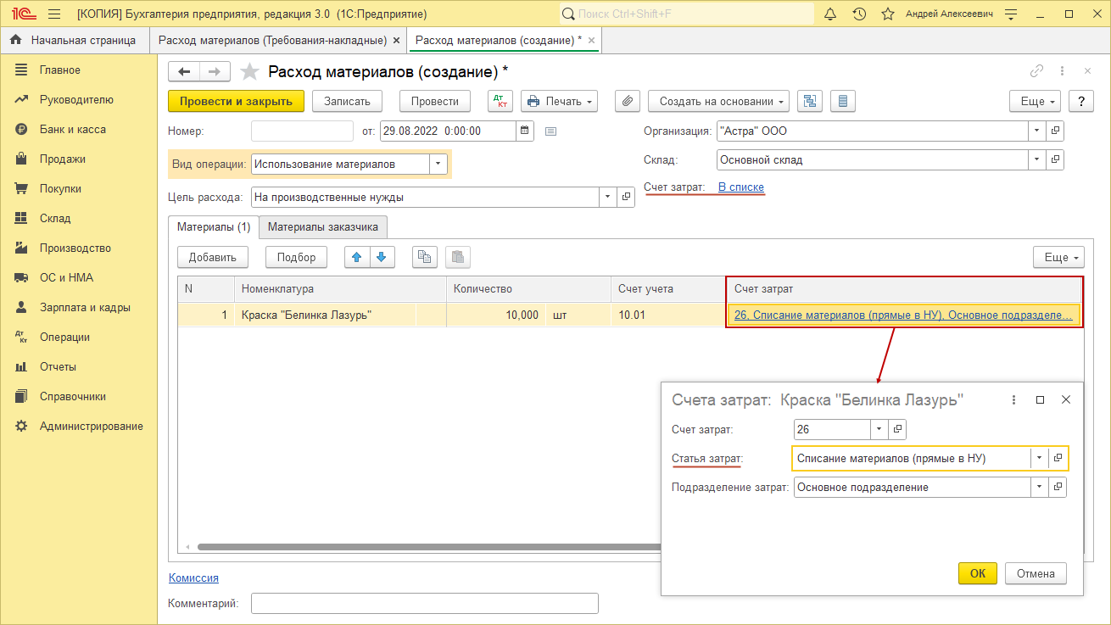Select the Материалы (1) tab
Viewport: 1111px width, 625px height.
(214, 227)
